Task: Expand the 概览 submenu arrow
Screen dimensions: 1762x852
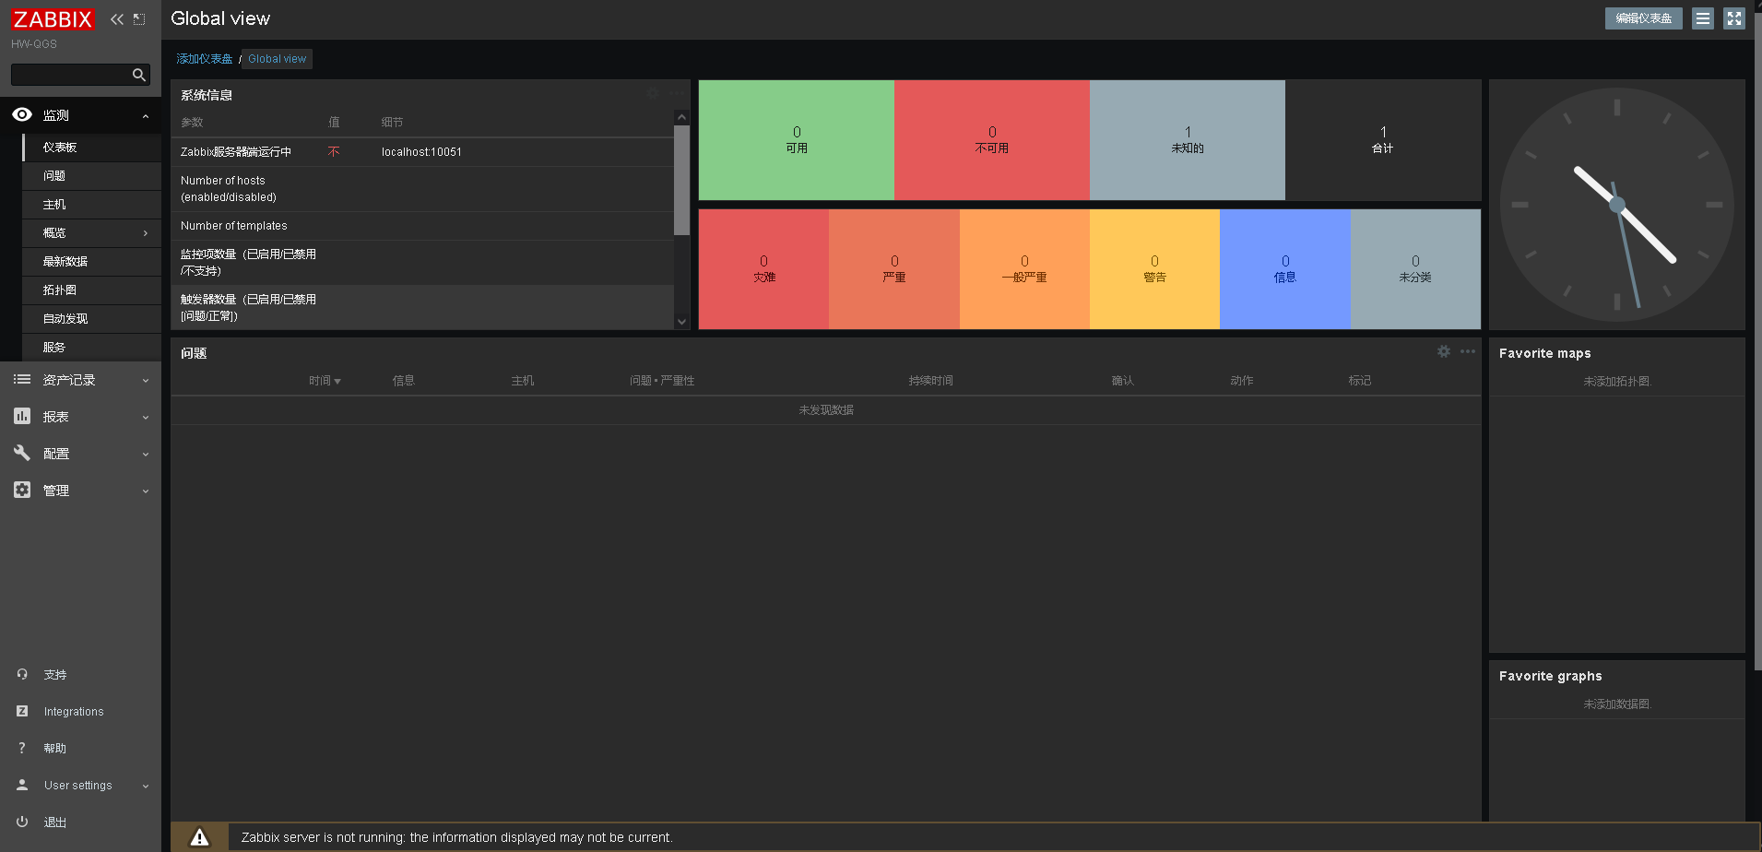Action: pyautogui.click(x=146, y=233)
